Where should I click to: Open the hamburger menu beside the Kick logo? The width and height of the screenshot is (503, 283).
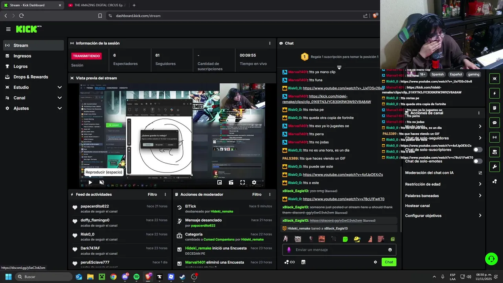(x=8, y=29)
